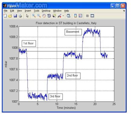Image resolution: width=136 pixels, height=114 pixels.
Task: Enable the Rotate 3D tool
Action: pyautogui.click(x=49, y=16)
